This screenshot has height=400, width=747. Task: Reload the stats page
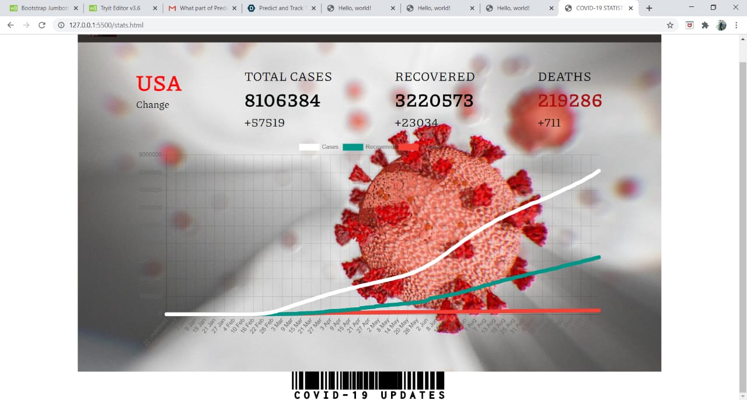(42, 25)
